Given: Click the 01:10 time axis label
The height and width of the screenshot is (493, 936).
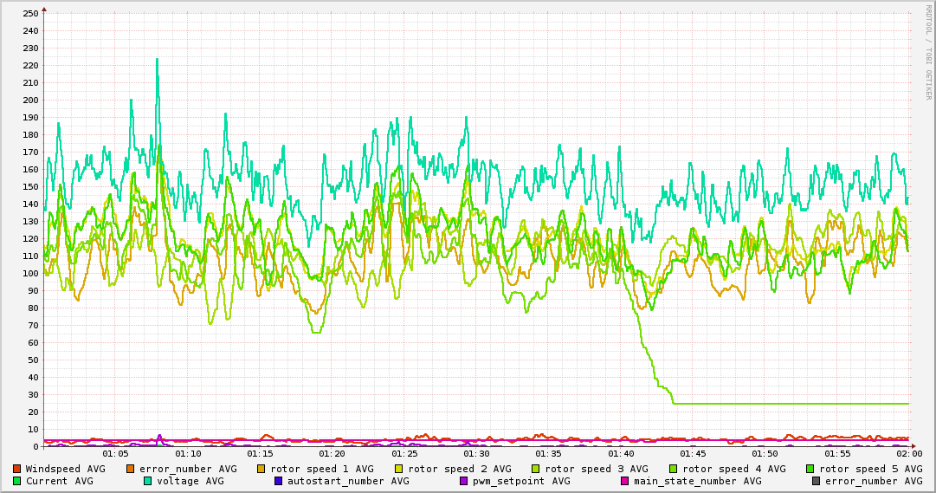Looking at the screenshot, I should (188, 454).
